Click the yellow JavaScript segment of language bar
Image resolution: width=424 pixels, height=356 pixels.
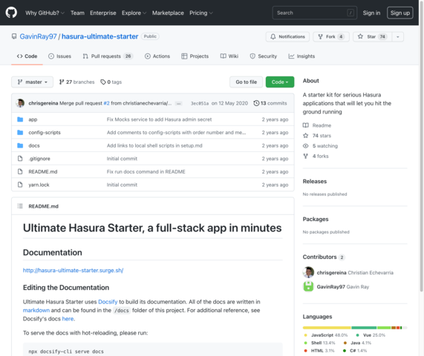[327, 328]
